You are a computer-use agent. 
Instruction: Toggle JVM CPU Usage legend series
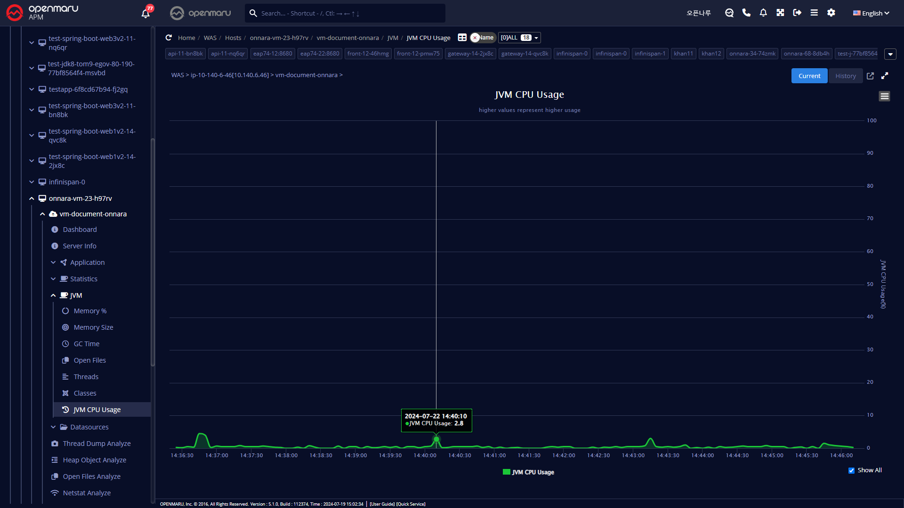pos(528,472)
